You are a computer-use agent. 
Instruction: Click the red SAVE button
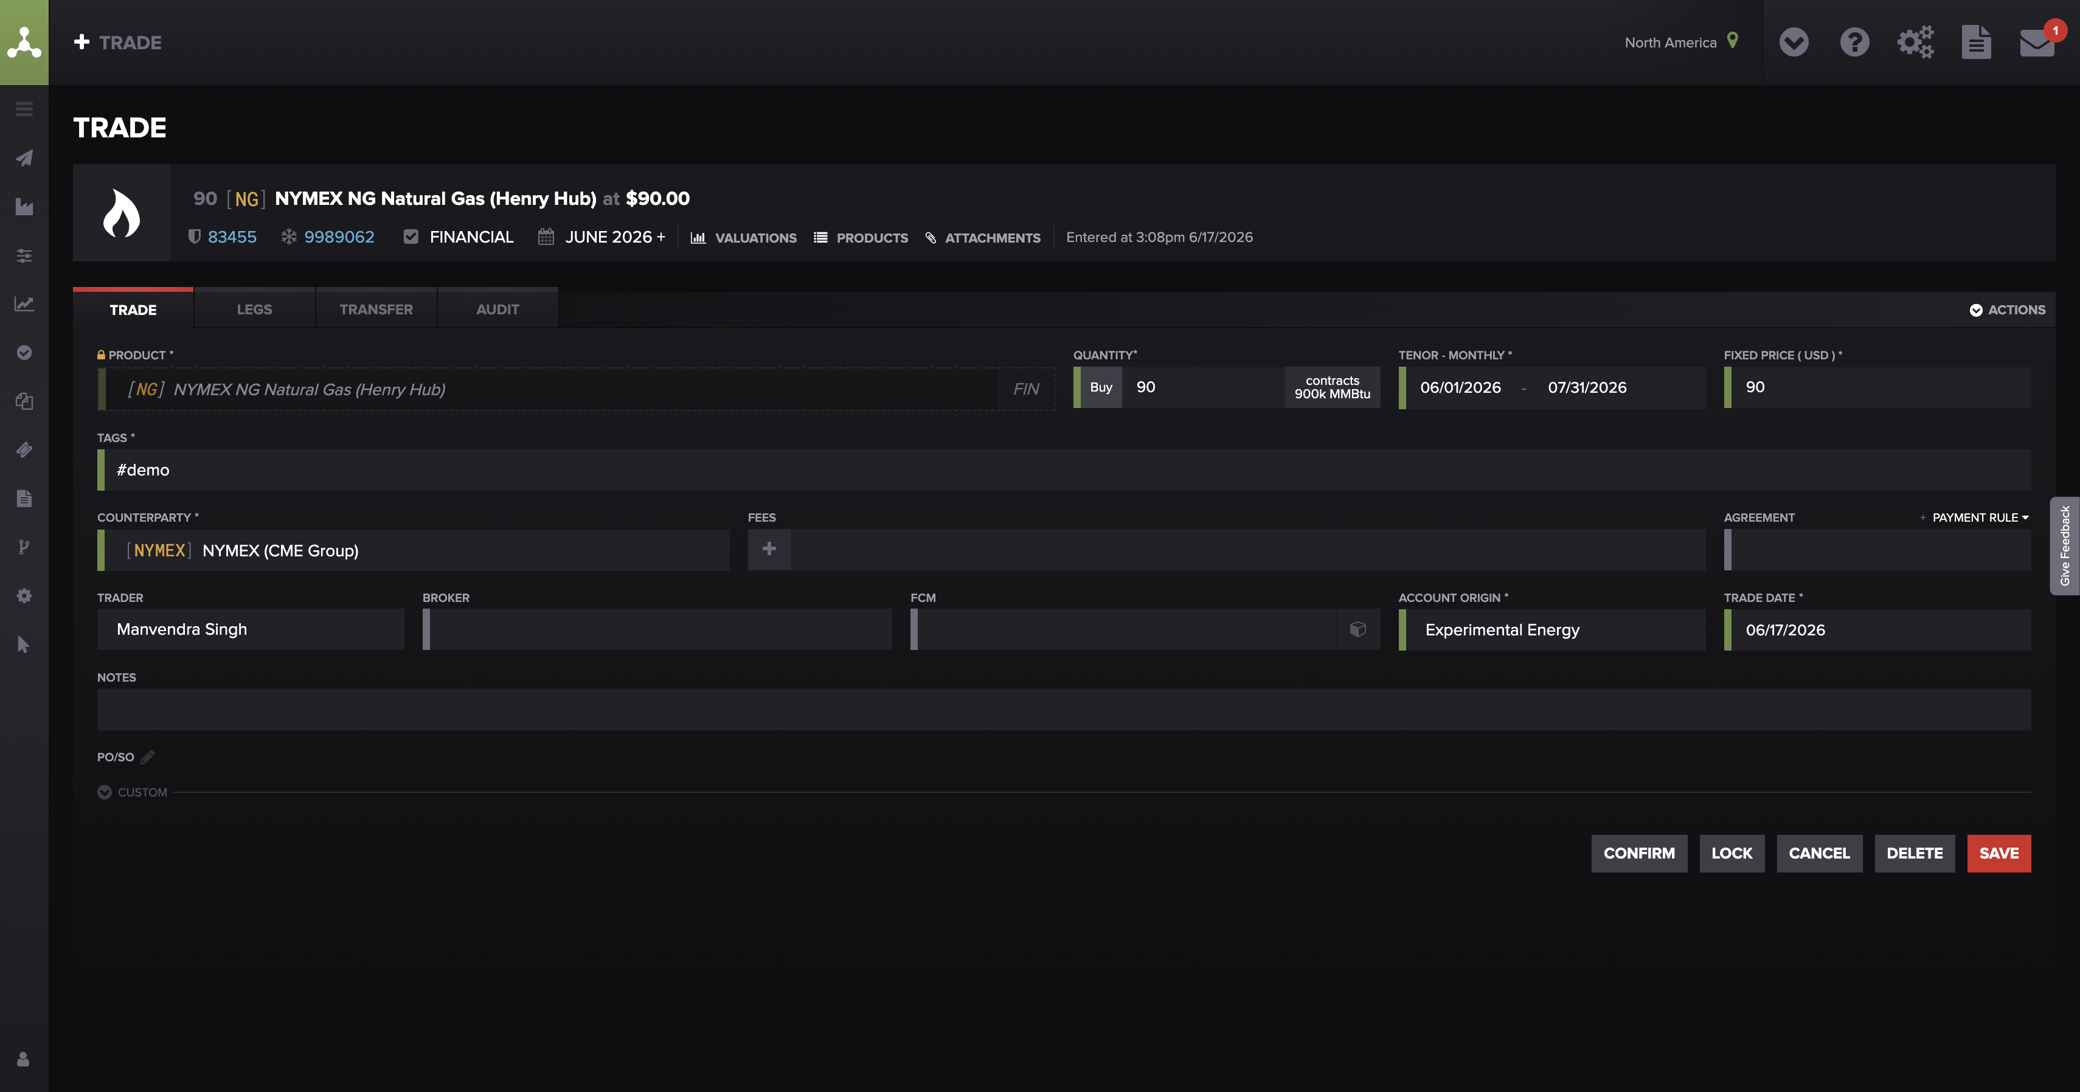[x=1999, y=853]
